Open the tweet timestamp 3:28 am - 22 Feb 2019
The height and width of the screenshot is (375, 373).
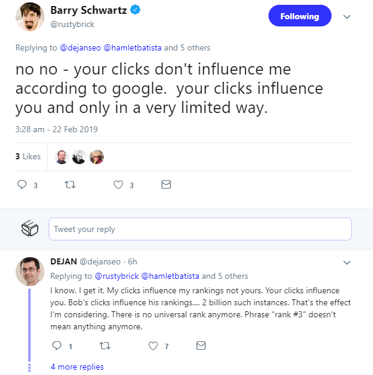click(57, 129)
